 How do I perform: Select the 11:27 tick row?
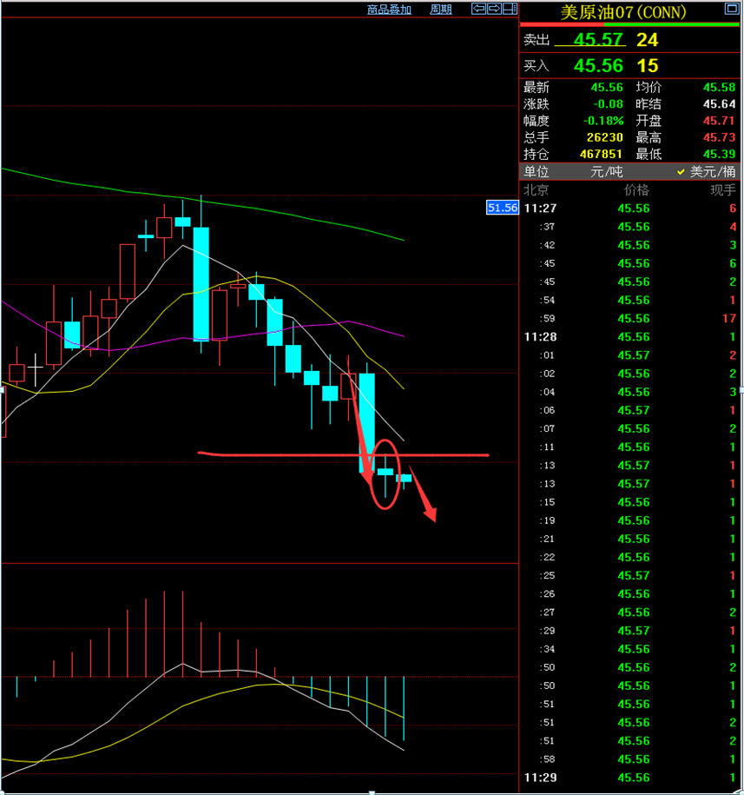coord(629,209)
